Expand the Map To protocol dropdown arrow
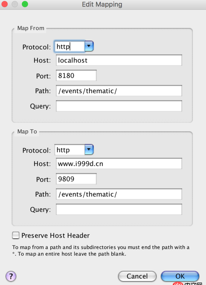The height and width of the screenshot is (285, 206). (x=89, y=149)
